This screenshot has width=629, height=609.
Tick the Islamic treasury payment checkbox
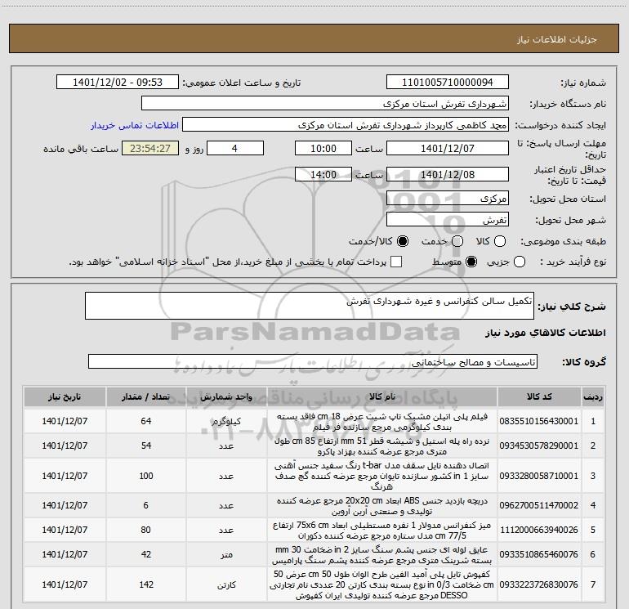pyautogui.click(x=396, y=262)
